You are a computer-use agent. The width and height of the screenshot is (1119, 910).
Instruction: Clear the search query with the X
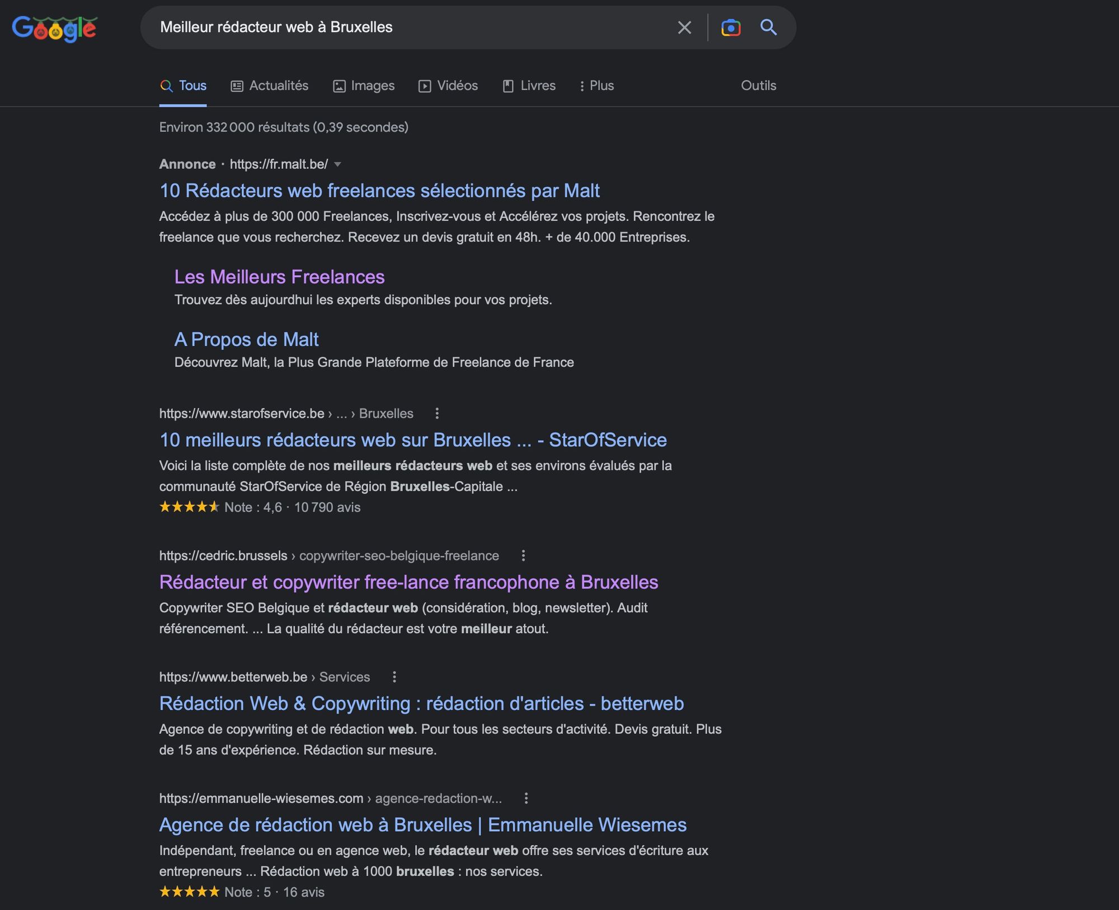[684, 27]
